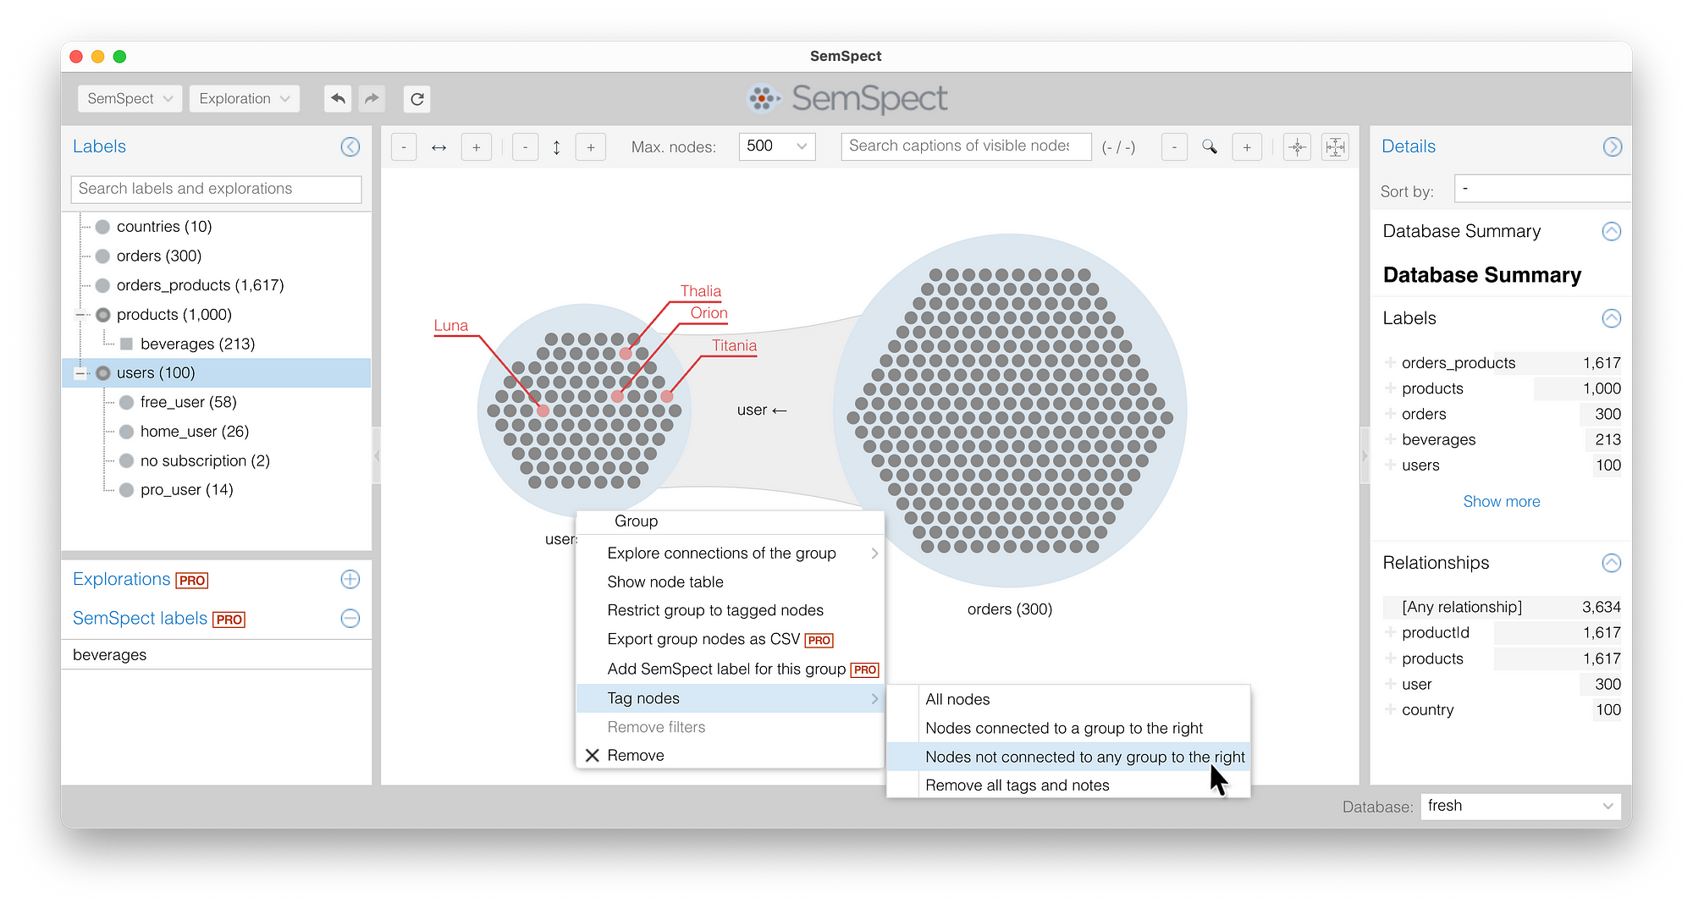Decrease vertical spacing with minus button
Image resolution: width=1693 pixels, height=909 pixels.
point(525,147)
